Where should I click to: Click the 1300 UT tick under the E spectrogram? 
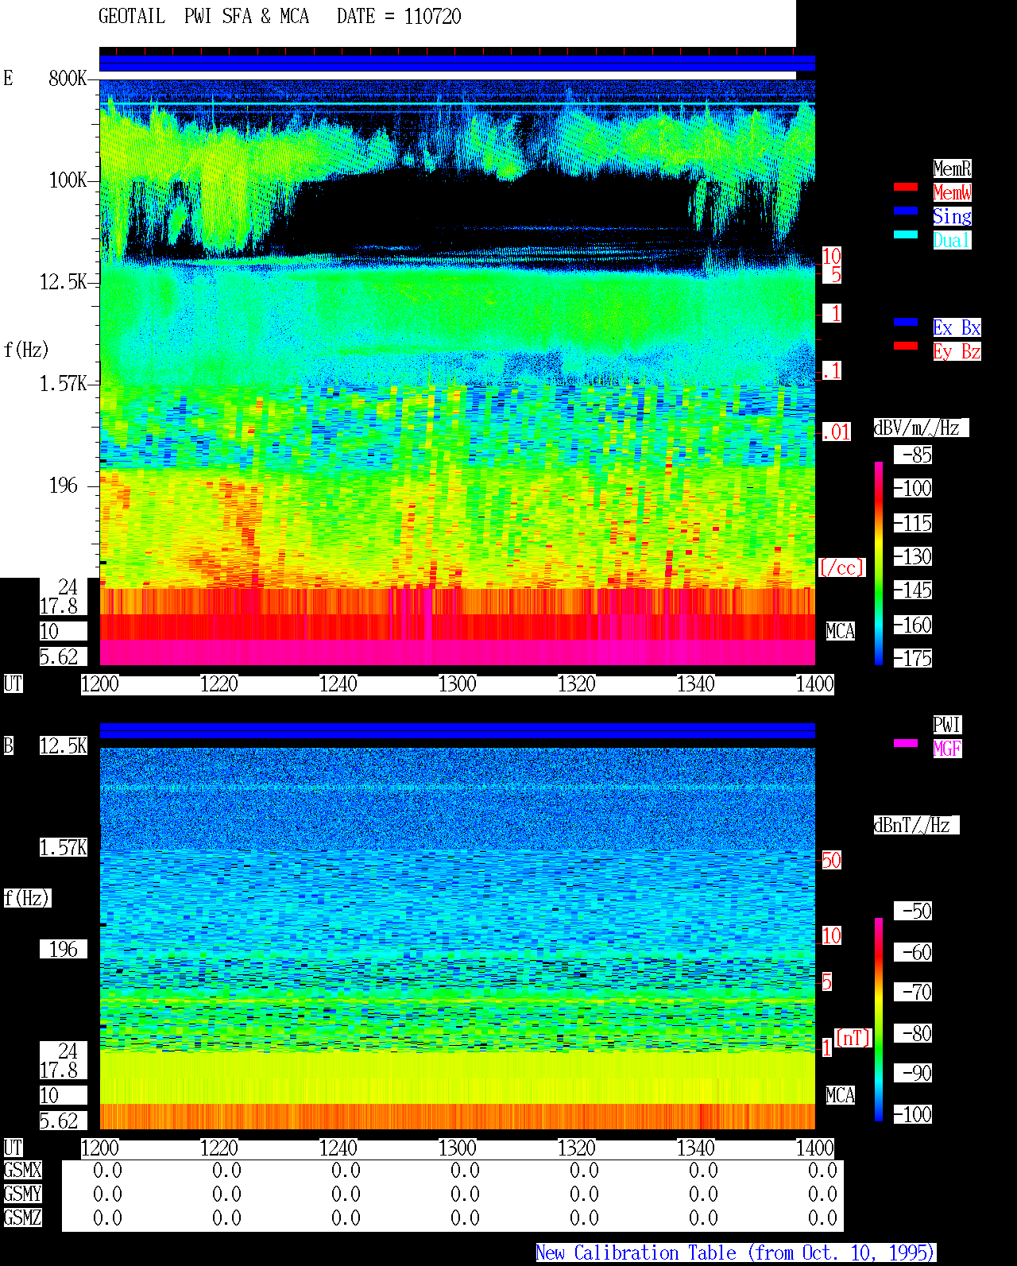point(457,684)
